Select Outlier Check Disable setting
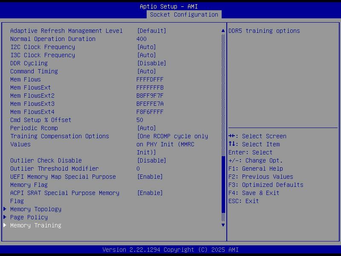This screenshot has height=256, width=341. [x=46, y=160]
